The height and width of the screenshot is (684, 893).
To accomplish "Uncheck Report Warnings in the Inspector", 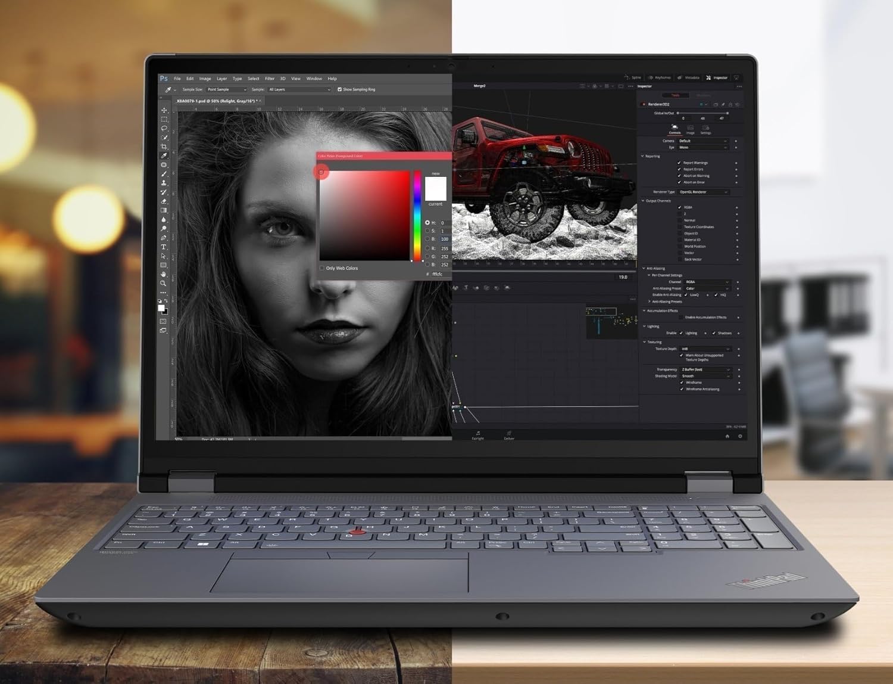I will [679, 163].
